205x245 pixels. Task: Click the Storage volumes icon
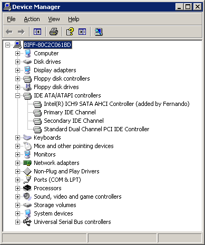(x=27, y=205)
